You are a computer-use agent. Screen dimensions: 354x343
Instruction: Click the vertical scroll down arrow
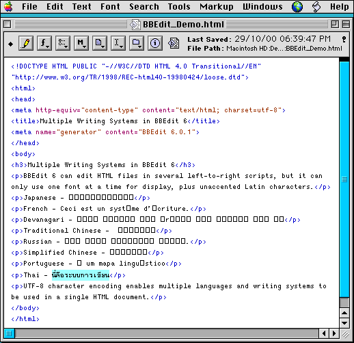344,323
